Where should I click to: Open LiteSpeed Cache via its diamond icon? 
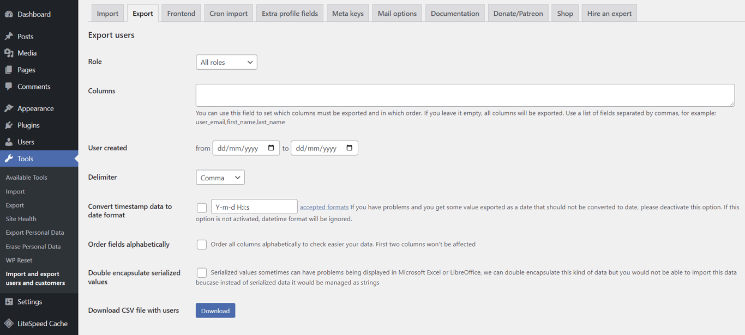point(8,323)
